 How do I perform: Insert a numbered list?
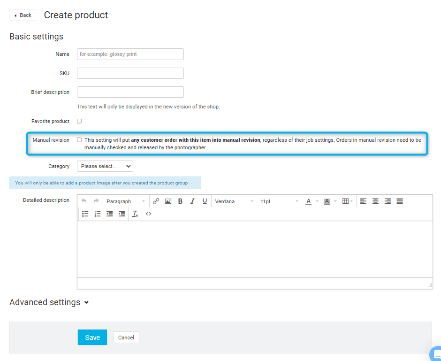(x=97, y=214)
